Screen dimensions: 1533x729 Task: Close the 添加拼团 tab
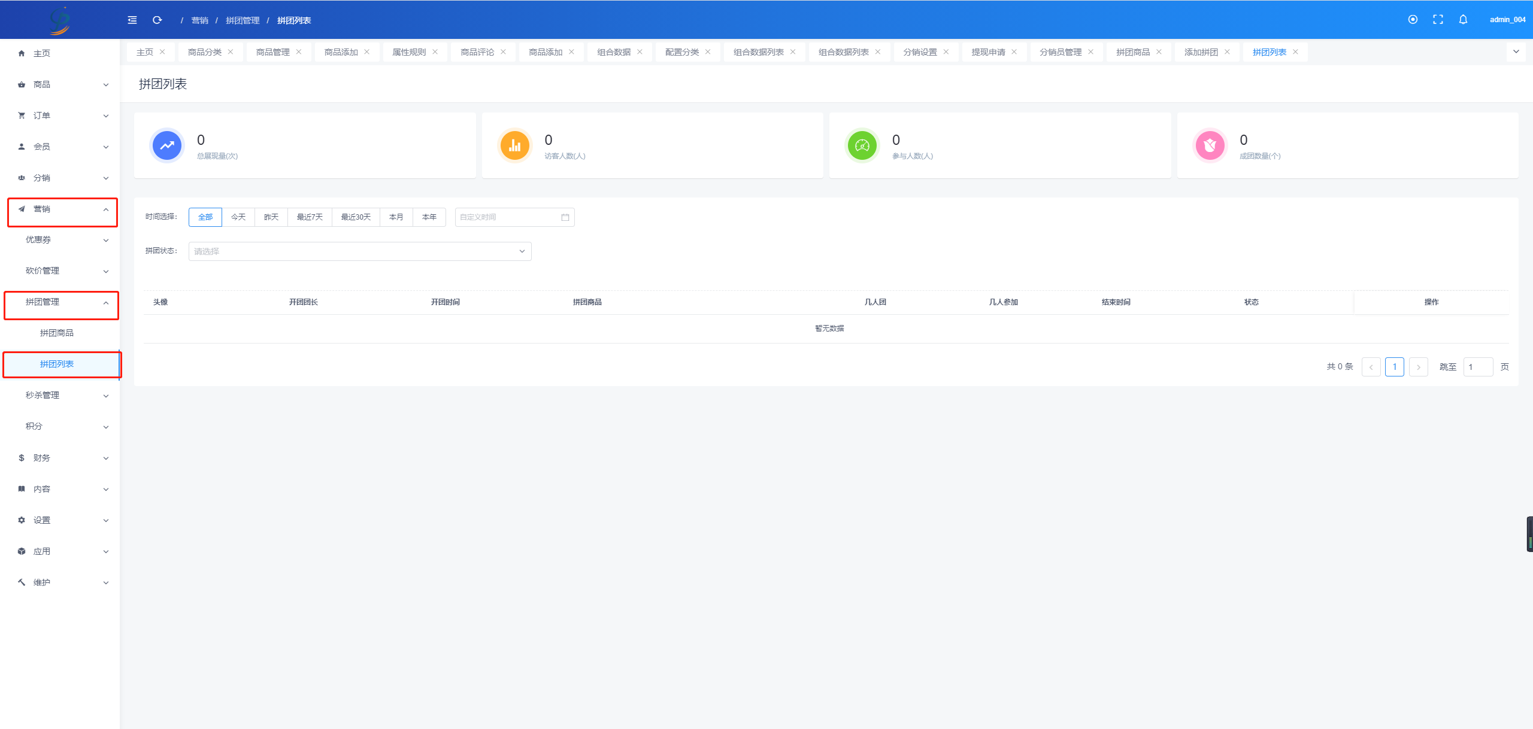click(x=1227, y=52)
